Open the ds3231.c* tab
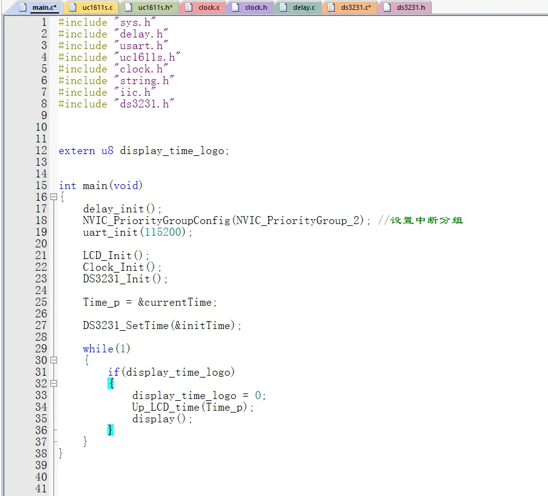Viewport: 548px width, 496px height. 350,7
